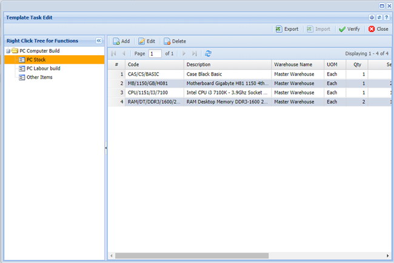This screenshot has width=394, height=263.
Task: Refresh the grid using the paging toolbar refresh icon
Action: 209,53
